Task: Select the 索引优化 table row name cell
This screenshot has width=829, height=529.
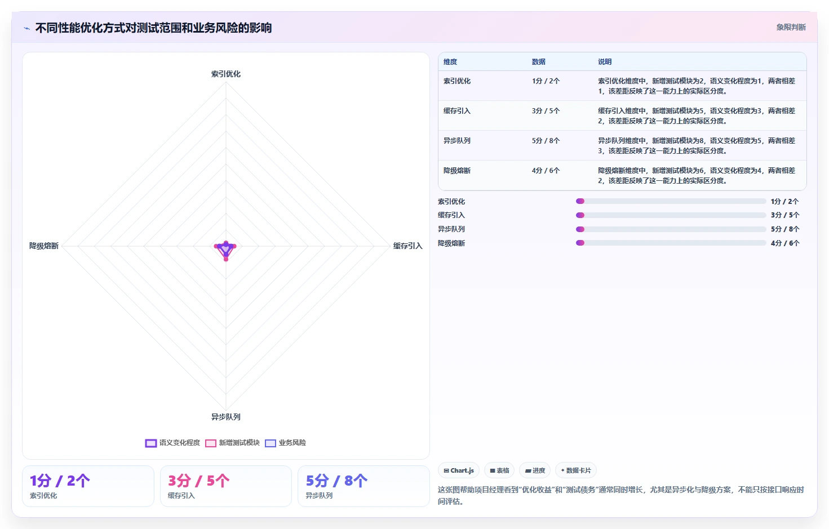Action: tap(457, 81)
